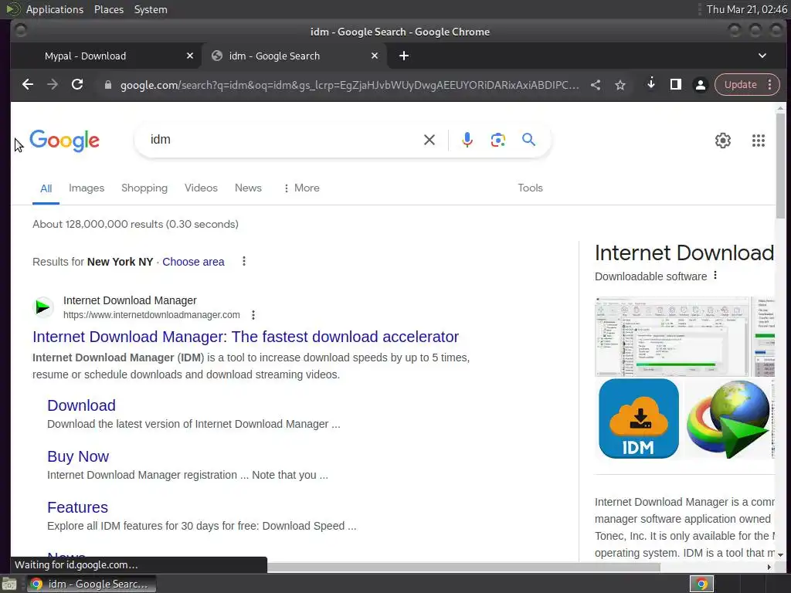
Task: Open the blue IDM cloud logo image
Action: pyautogui.click(x=639, y=418)
